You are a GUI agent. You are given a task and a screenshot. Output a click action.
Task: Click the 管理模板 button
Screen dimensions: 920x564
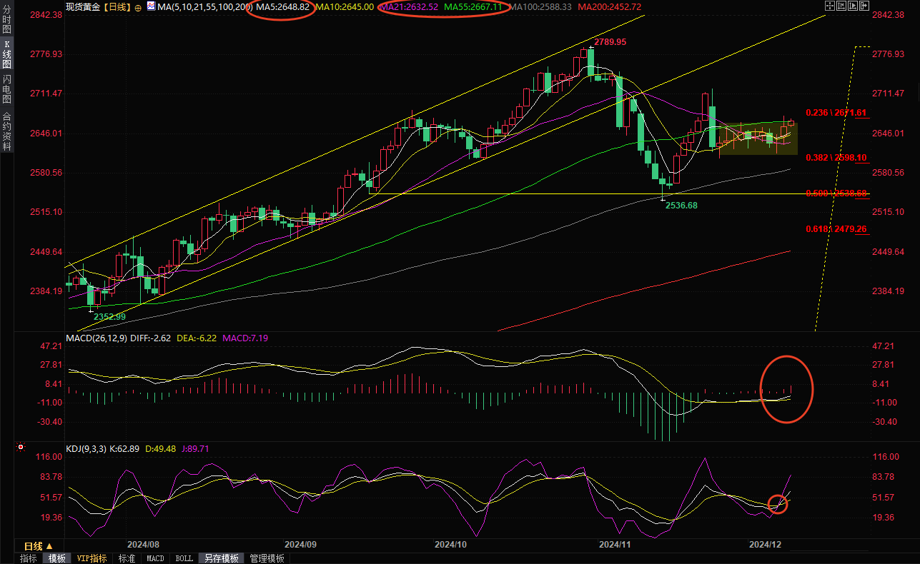tap(267, 558)
